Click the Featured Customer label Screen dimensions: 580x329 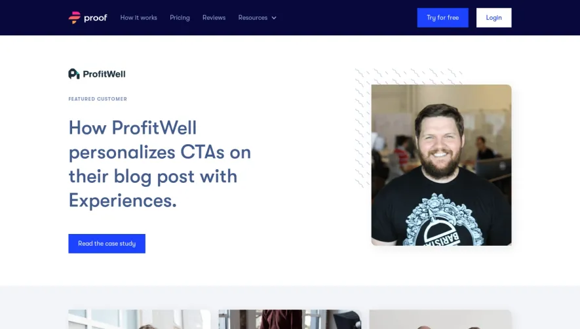98,99
